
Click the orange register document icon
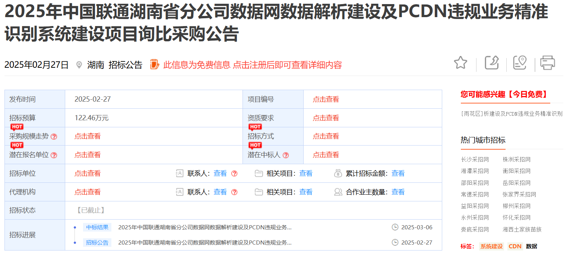(x=155, y=64)
